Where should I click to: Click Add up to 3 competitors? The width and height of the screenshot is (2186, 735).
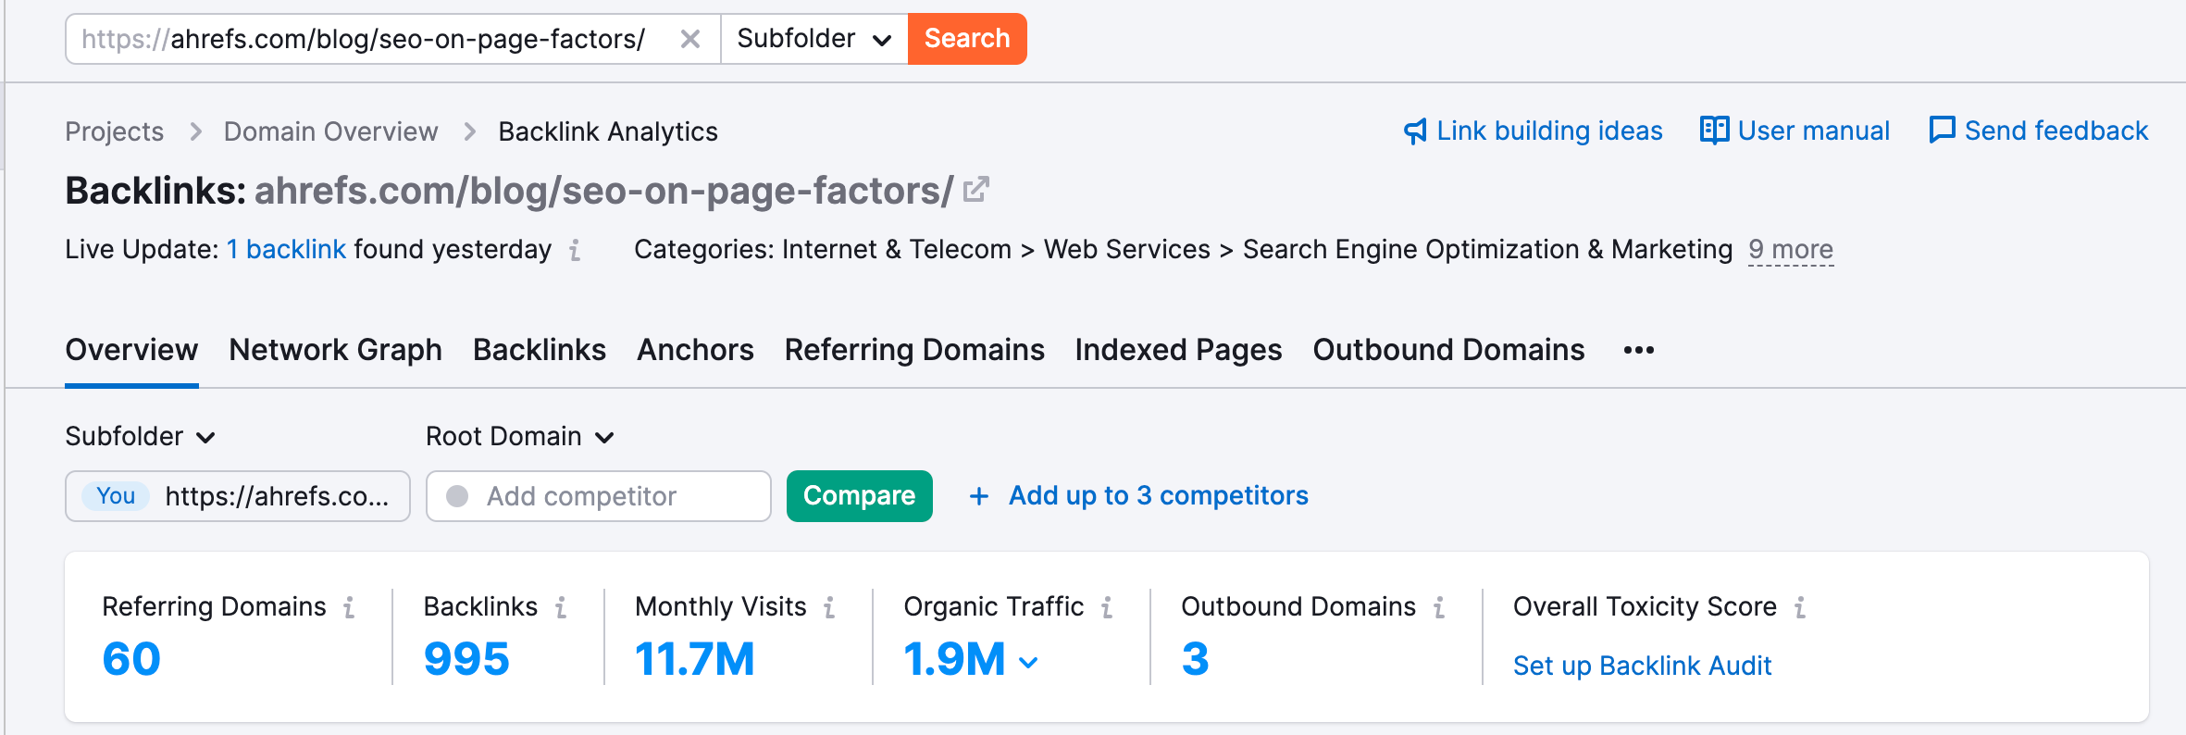(x=1158, y=496)
